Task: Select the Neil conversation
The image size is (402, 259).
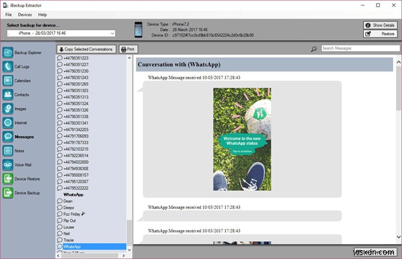Action: 66,234
